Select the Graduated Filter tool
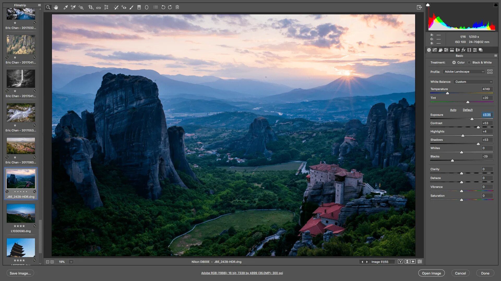 click(x=139, y=7)
